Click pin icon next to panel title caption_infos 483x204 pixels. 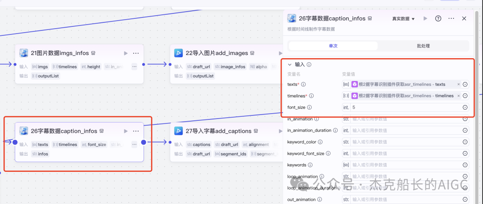pos(370,18)
